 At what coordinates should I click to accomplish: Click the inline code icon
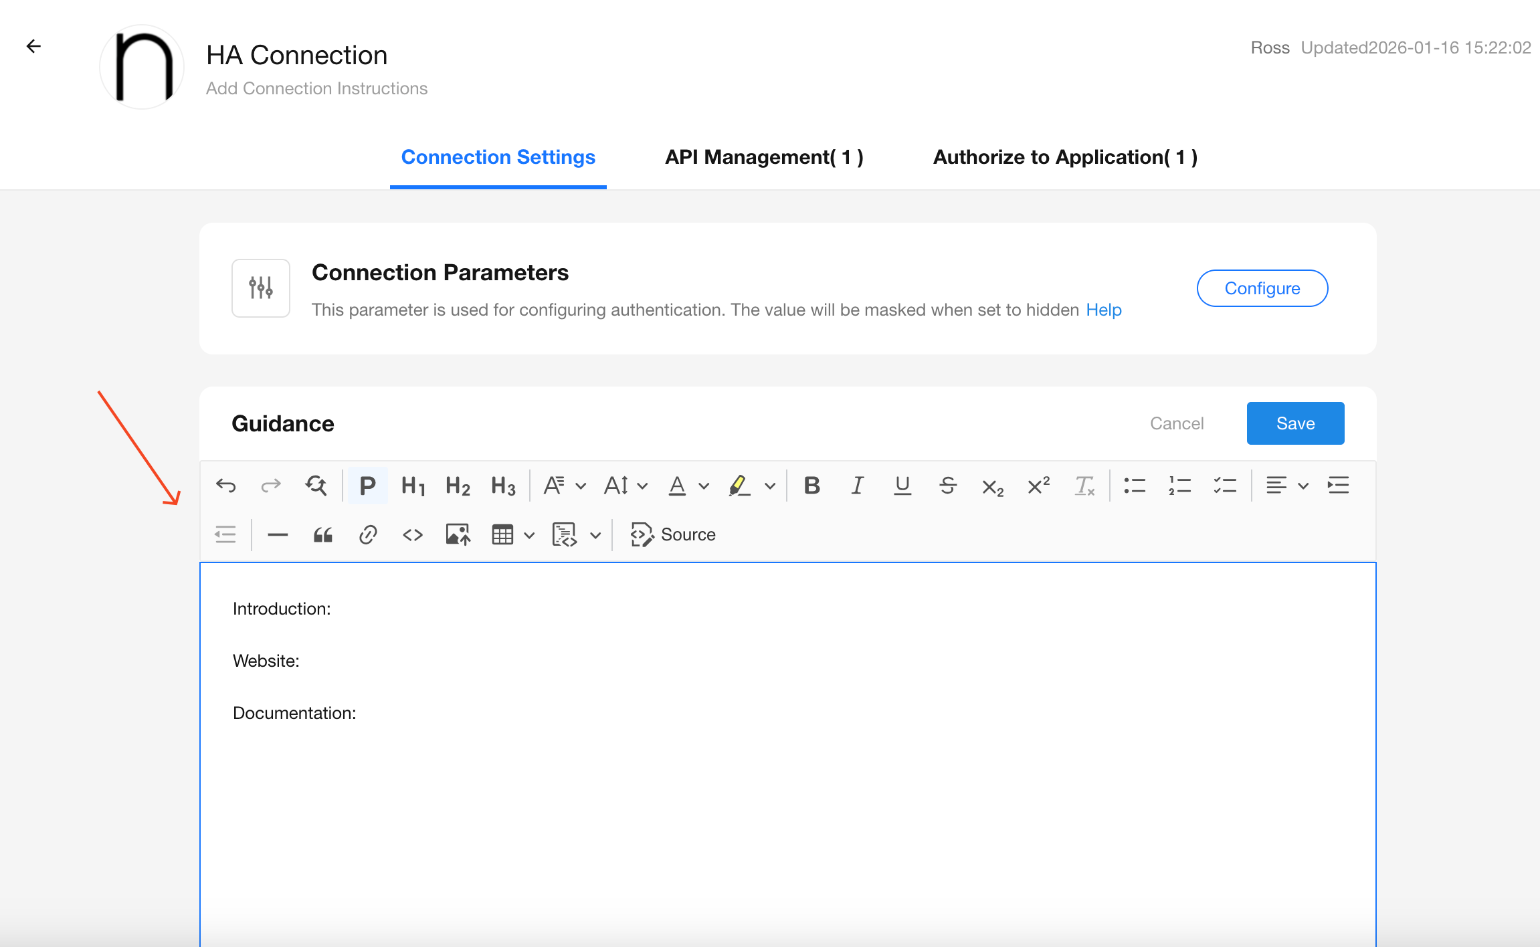pyautogui.click(x=413, y=535)
